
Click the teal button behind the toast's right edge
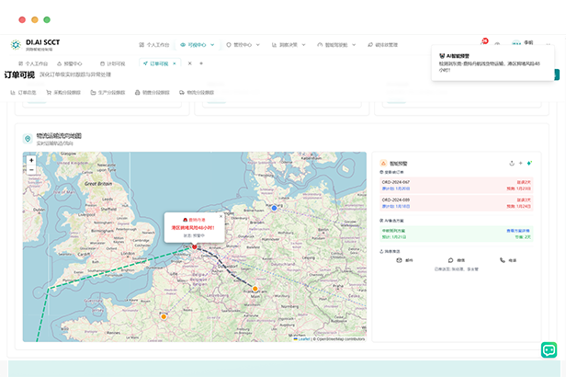tap(557, 74)
